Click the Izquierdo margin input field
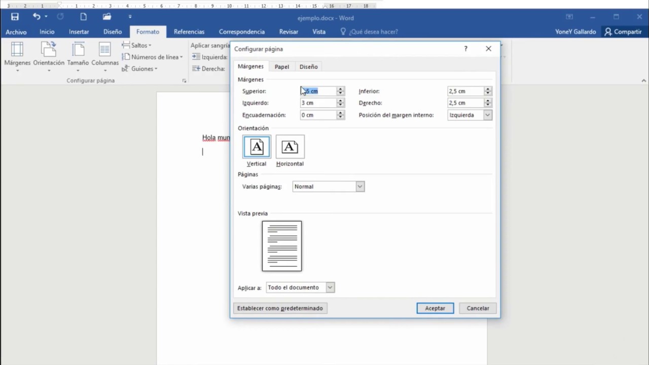This screenshot has width=649, height=365. click(x=318, y=103)
